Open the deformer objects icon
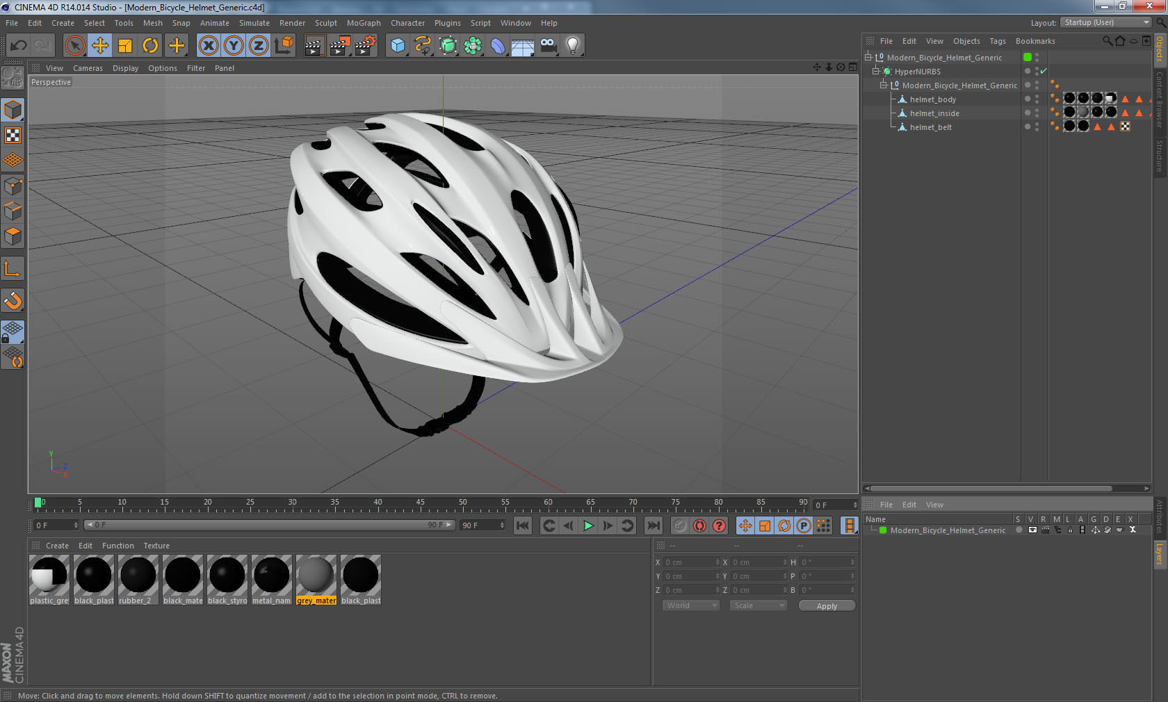Image resolution: width=1168 pixels, height=702 pixels. 498,46
